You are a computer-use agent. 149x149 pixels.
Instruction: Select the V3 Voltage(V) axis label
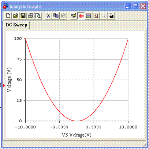point(77,135)
